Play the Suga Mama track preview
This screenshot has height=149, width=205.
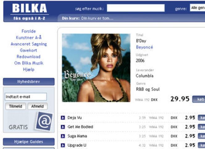[x=63, y=136]
